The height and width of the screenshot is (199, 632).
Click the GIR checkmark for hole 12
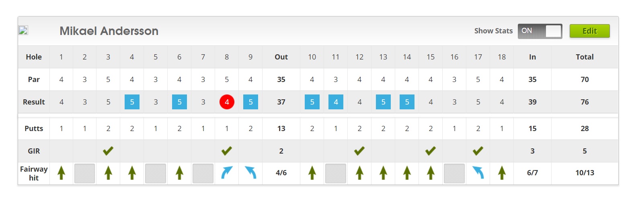(359, 151)
